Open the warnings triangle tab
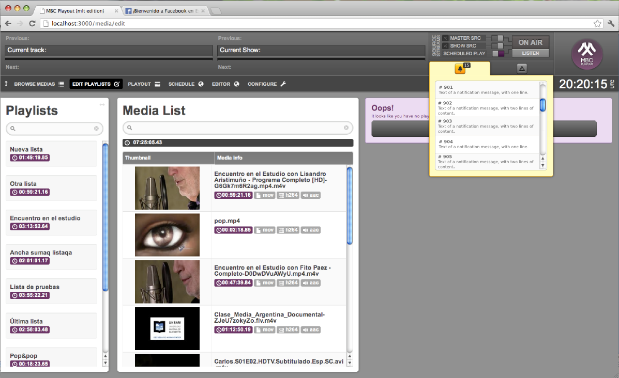Image resolution: width=619 pixels, height=378 pixels. 522,69
